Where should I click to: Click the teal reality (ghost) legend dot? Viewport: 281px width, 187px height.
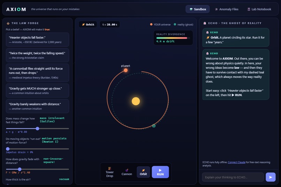[175, 24]
